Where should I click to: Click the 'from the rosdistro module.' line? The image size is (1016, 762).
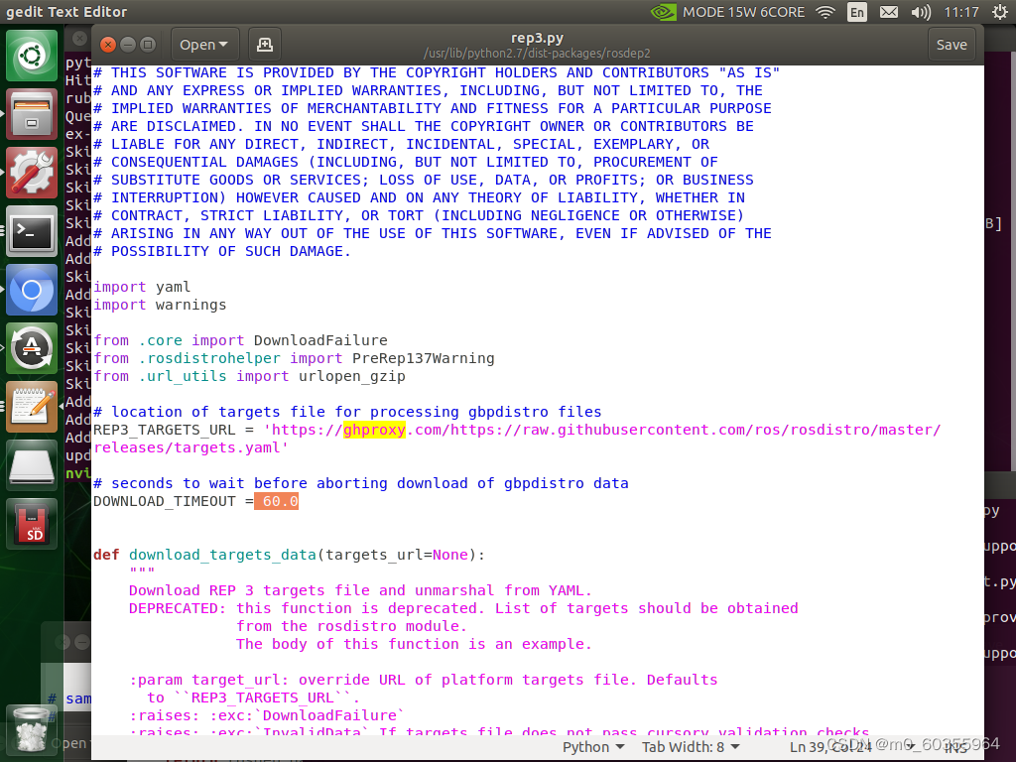(351, 626)
